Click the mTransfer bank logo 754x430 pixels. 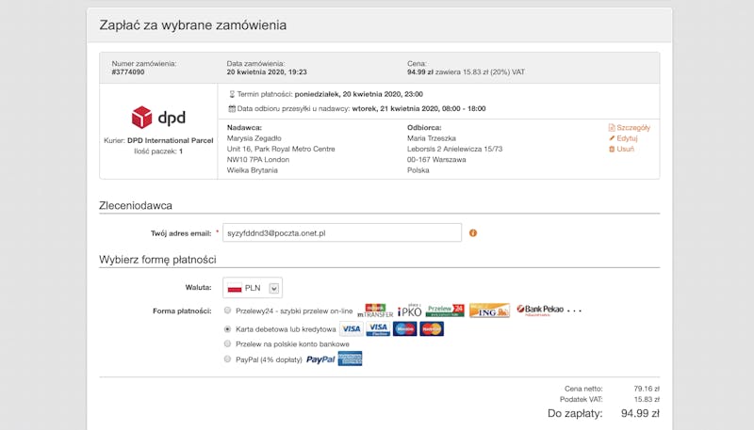pyautogui.click(x=375, y=311)
